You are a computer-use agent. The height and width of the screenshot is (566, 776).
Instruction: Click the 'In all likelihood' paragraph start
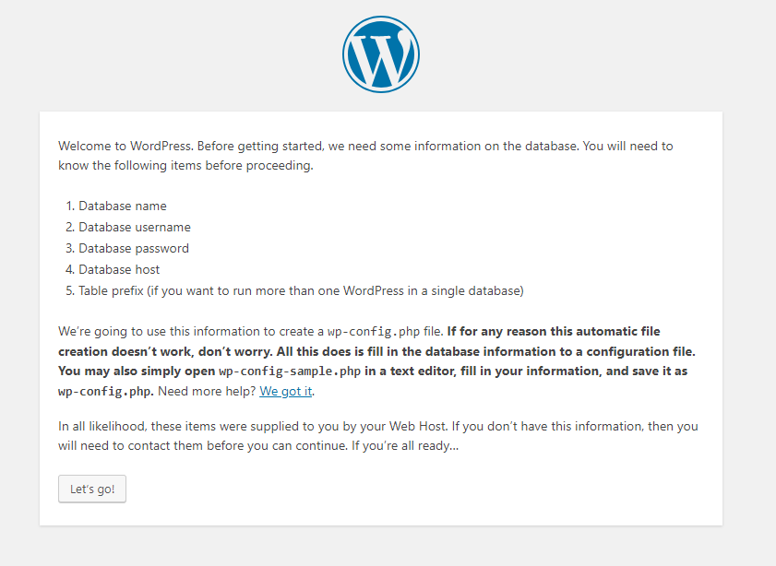click(x=101, y=426)
